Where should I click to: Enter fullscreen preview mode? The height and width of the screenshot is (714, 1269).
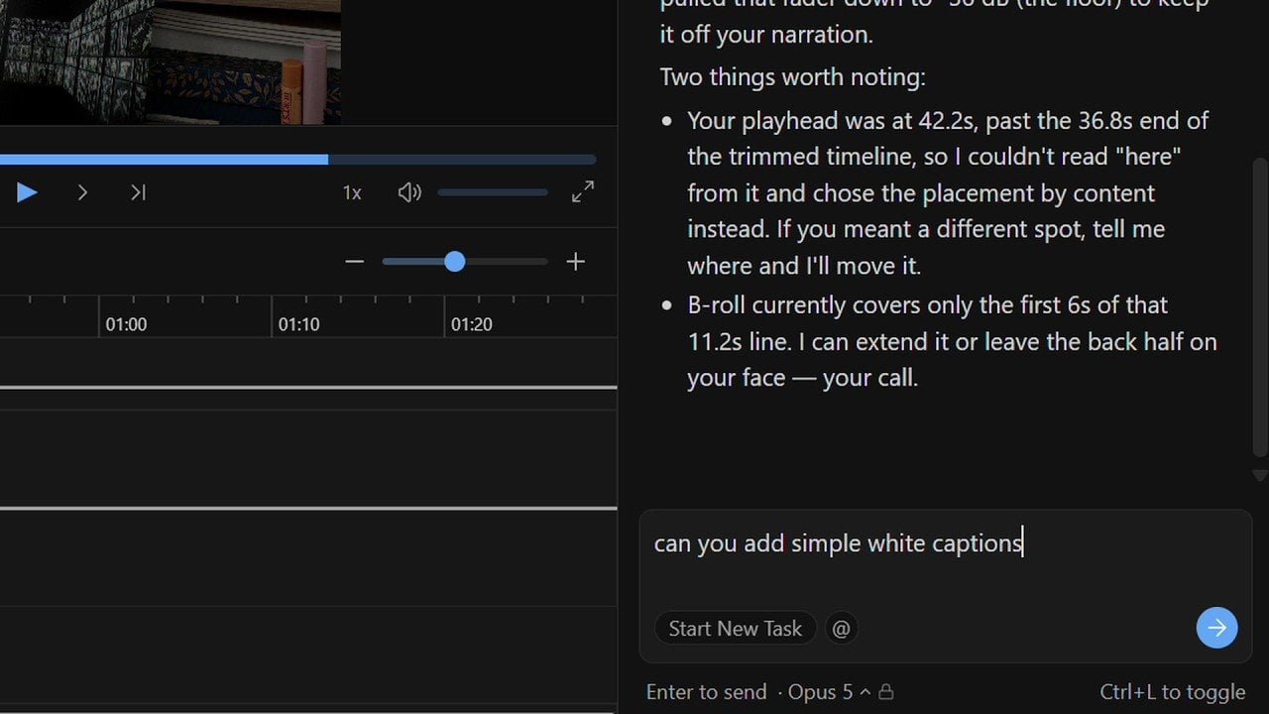tap(583, 192)
